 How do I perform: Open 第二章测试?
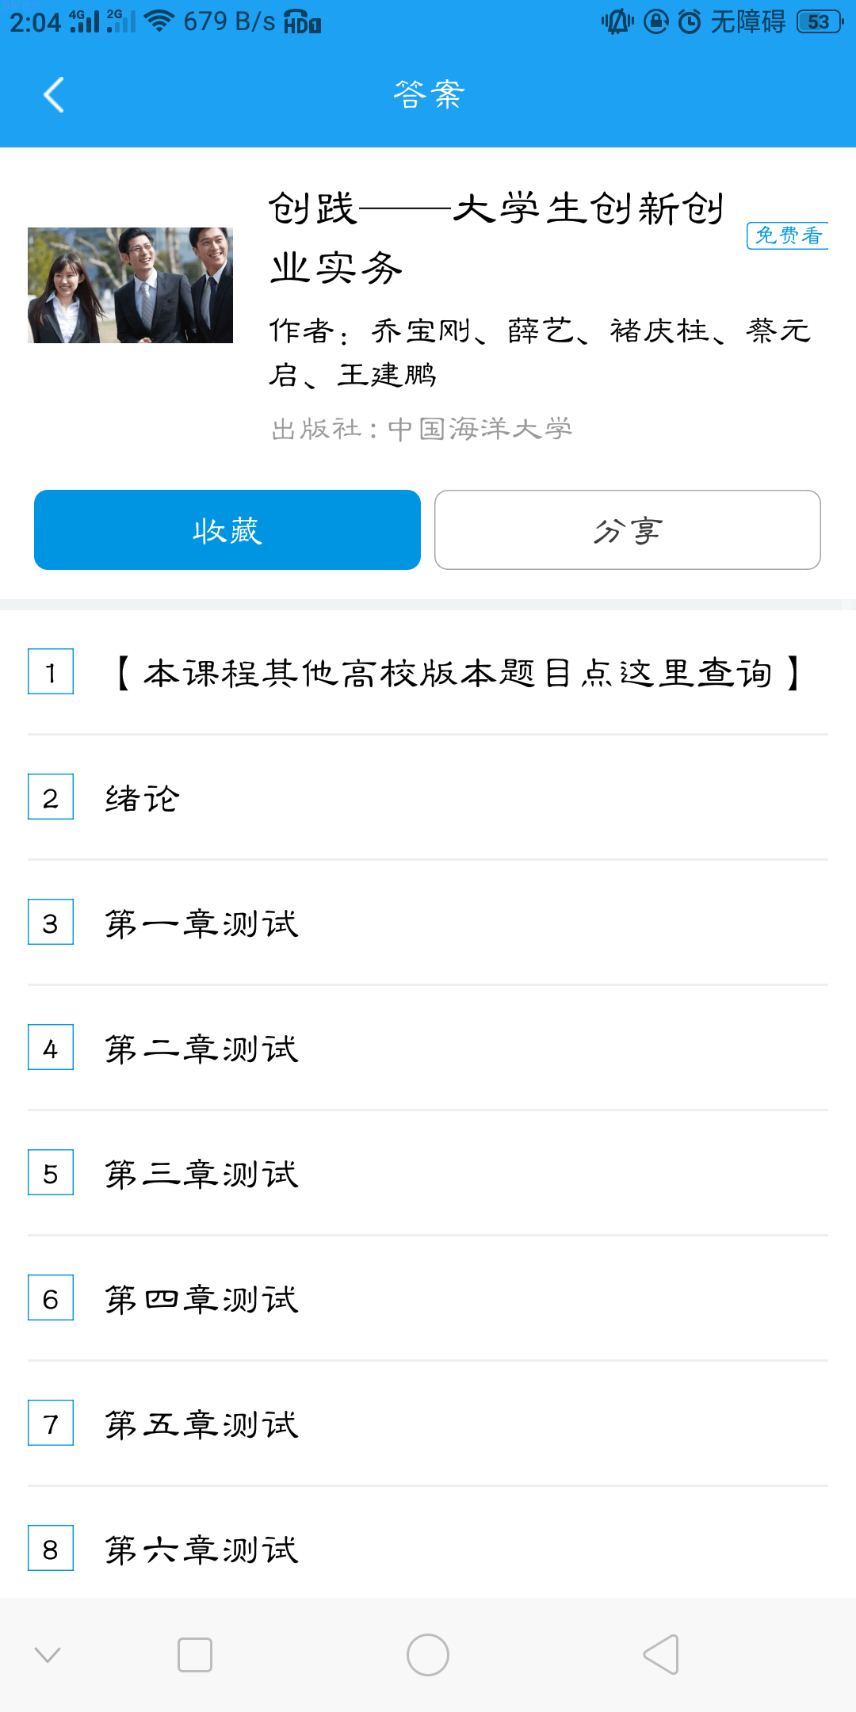pyautogui.click(x=428, y=1048)
